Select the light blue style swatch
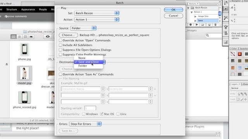The image size is (248, 139). (x=239, y=68)
